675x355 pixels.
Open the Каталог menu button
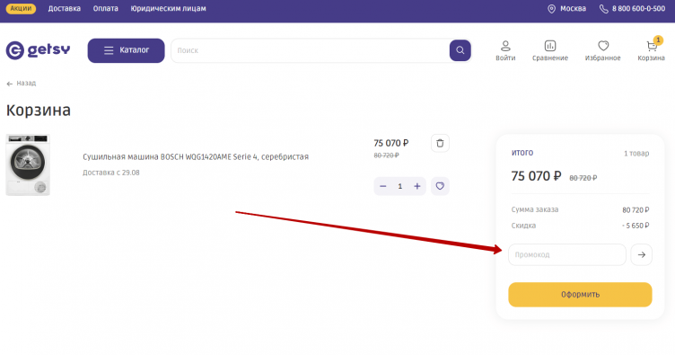127,50
